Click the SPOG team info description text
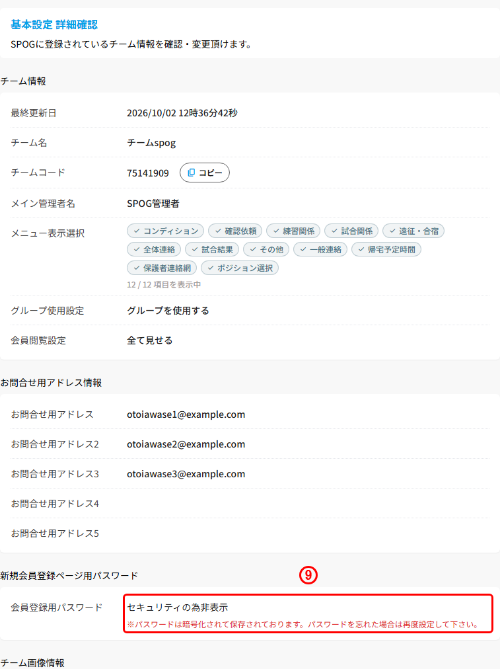Image resolution: width=500 pixels, height=669 pixels. point(132,44)
